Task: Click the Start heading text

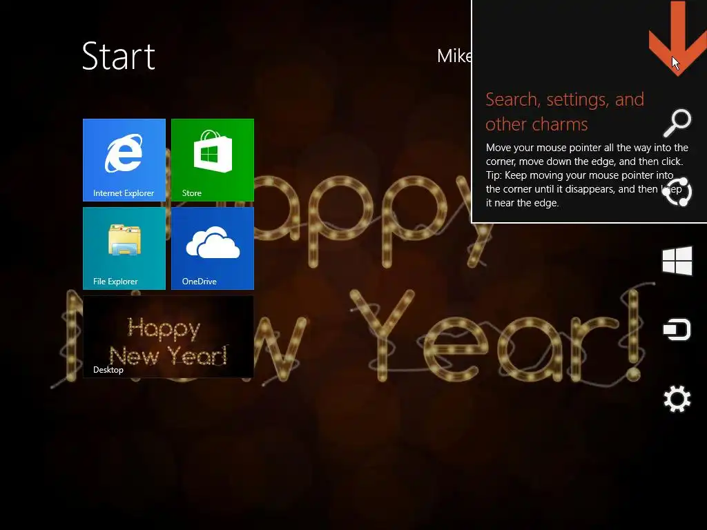Action: (119, 57)
